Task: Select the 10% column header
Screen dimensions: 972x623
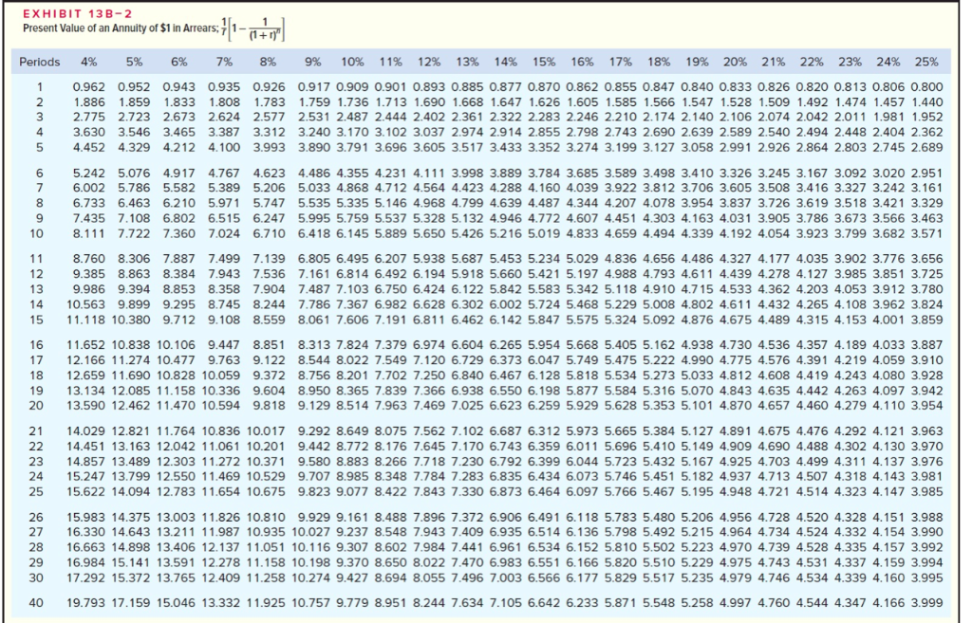Action: tap(352, 61)
